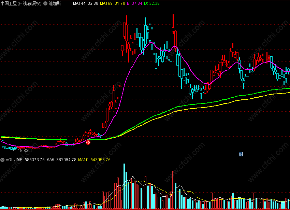The height and width of the screenshot is (210, 290).
Task: Click the 中国卫星(日线.前复权) chart title
Action: pos(21,3)
